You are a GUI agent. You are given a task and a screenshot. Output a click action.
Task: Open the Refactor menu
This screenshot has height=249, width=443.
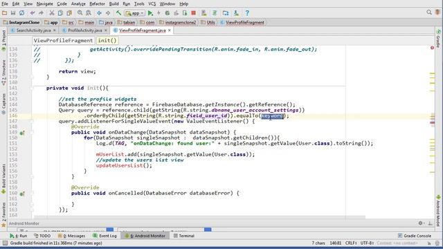(97, 4)
